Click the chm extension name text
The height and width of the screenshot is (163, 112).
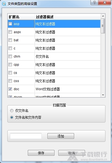(17, 57)
